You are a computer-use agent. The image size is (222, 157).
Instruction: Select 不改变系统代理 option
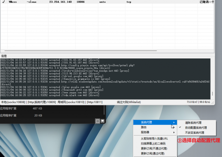[x=195, y=133]
